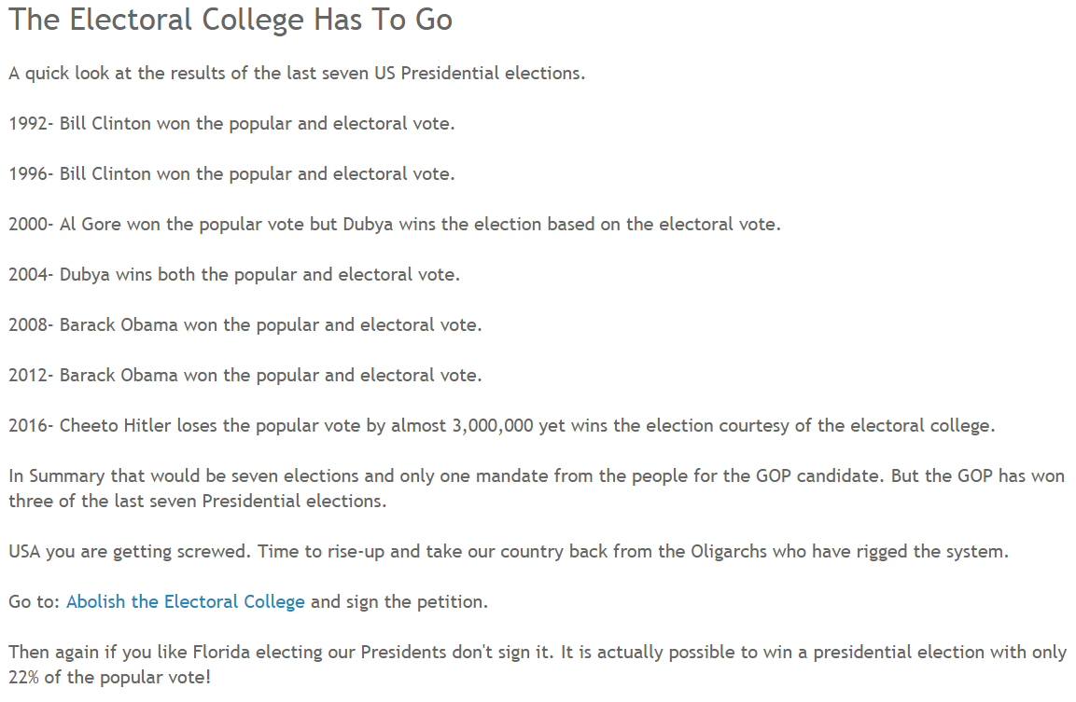Click the intro sentence about the last seven elections

297,74
